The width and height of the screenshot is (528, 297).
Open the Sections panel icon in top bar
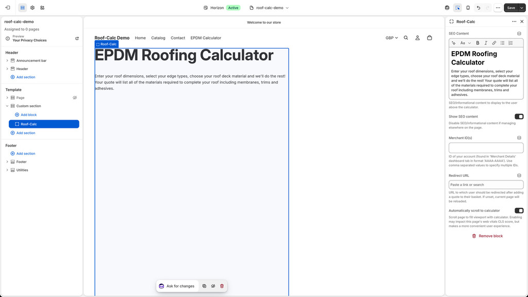(x=23, y=8)
